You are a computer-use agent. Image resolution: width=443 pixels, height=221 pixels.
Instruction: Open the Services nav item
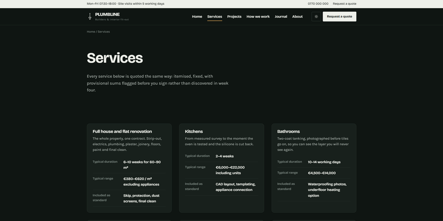pos(214,17)
